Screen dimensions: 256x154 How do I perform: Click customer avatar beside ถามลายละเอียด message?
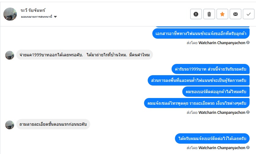point(10,124)
